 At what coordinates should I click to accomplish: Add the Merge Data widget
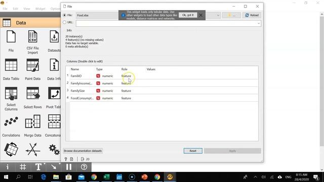tap(32, 126)
